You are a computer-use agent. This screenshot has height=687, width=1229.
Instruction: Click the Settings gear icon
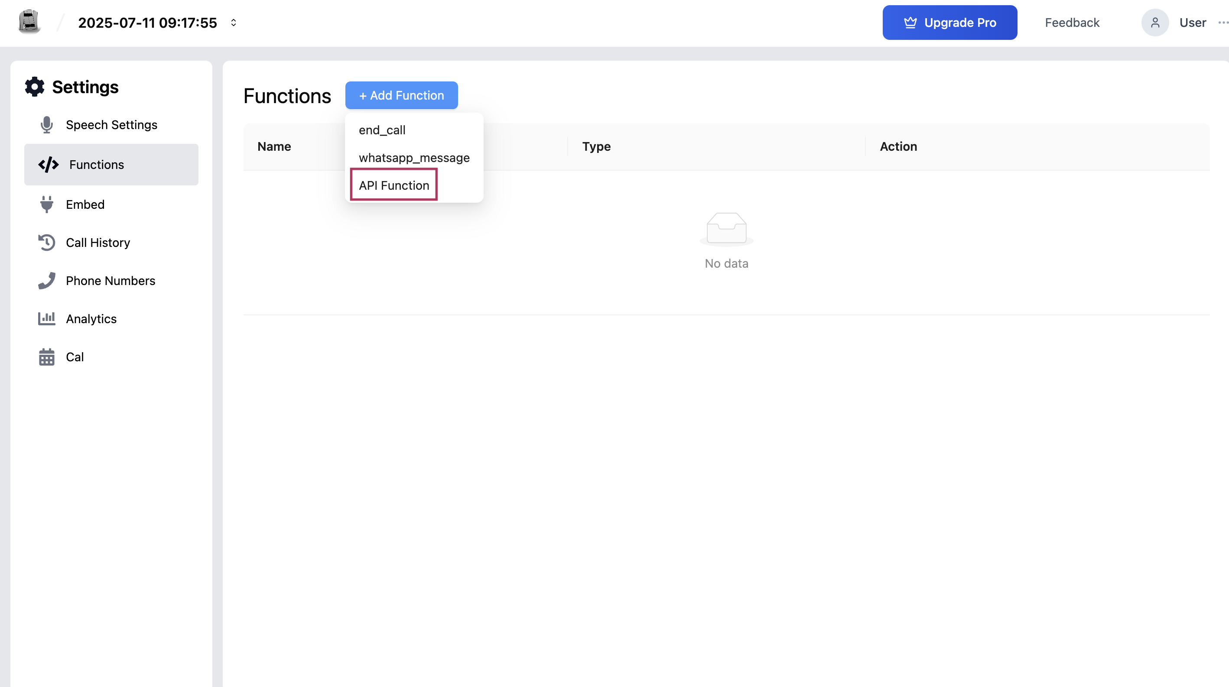(34, 87)
